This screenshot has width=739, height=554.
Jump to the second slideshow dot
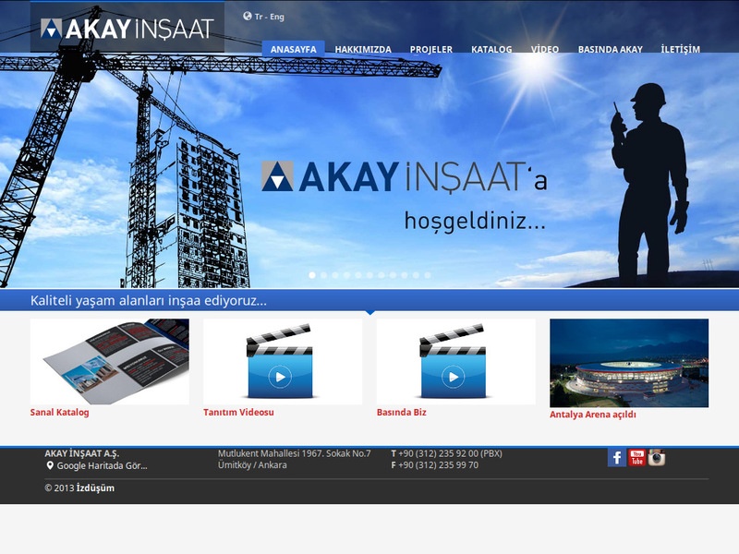[x=323, y=275]
